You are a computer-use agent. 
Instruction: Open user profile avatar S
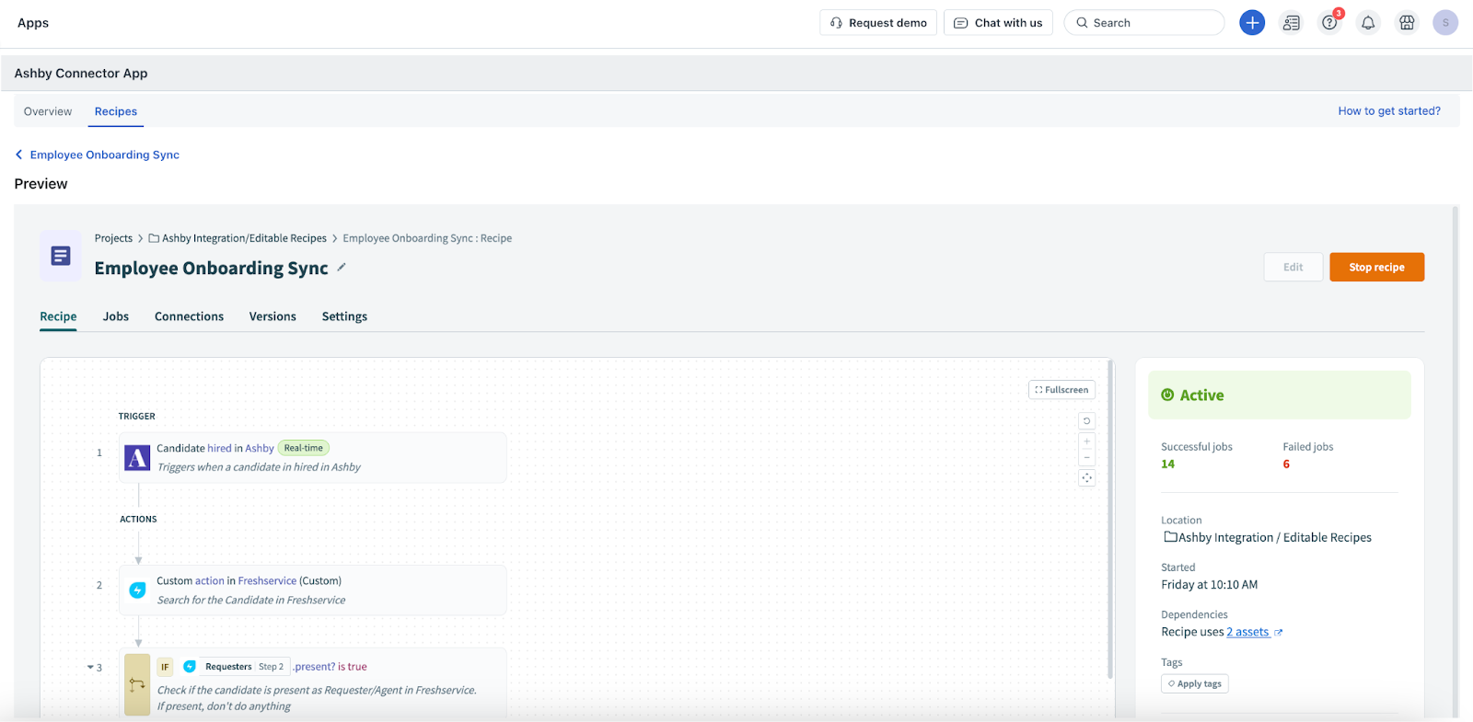[x=1445, y=23]
